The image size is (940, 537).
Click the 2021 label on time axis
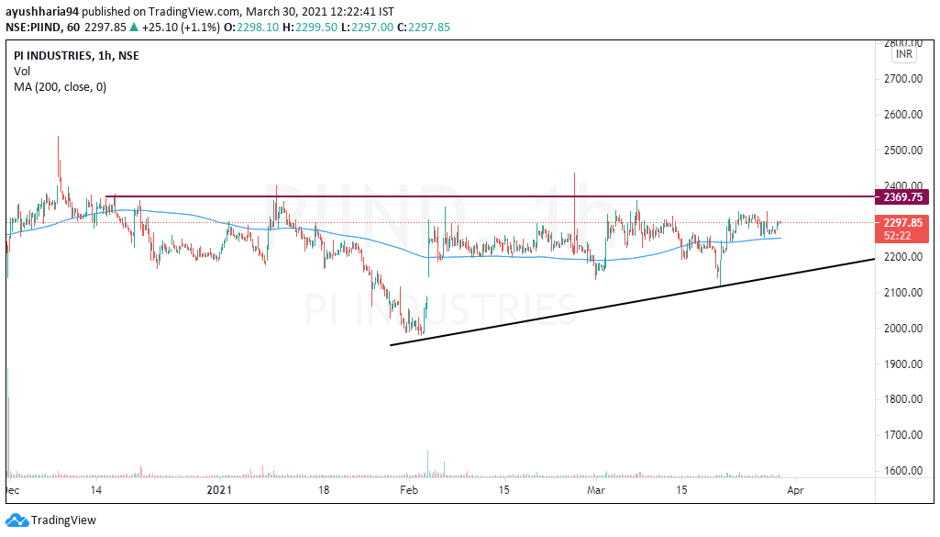pyautogui.click(x=219, y=490)
